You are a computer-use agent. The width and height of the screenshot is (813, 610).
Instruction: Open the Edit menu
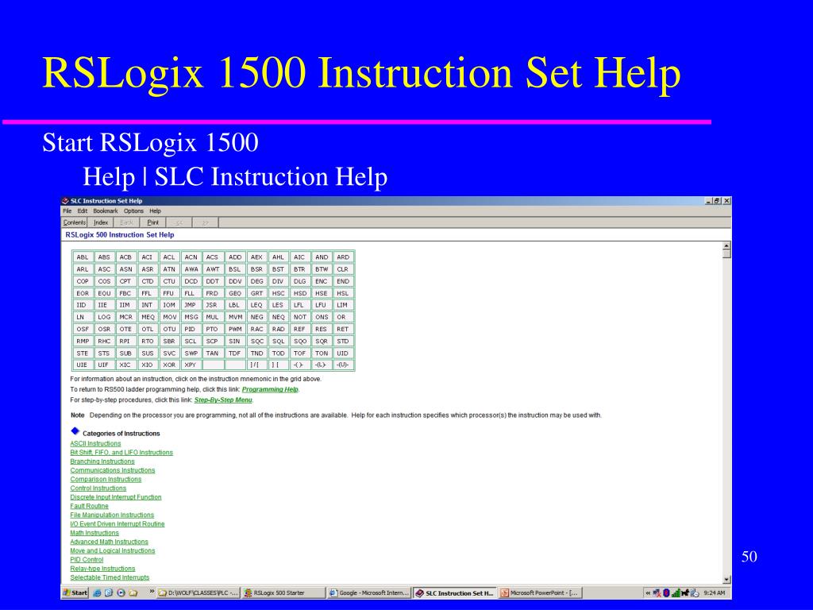[x=83, y=211]
